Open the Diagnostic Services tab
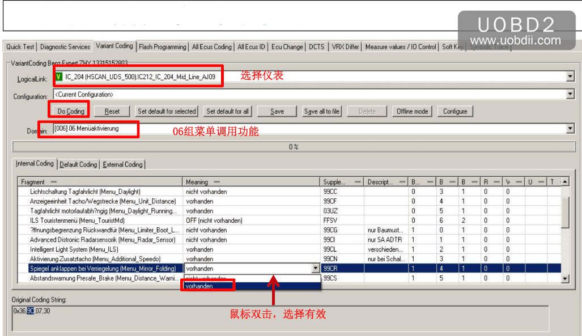 click(x=65, y=47)
